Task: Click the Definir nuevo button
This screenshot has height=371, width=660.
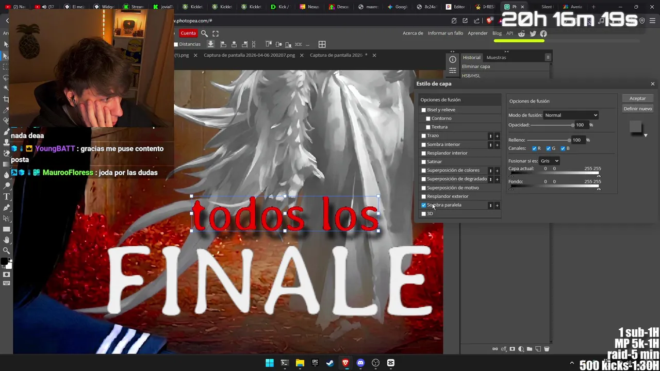Action: tap(637, 109)
